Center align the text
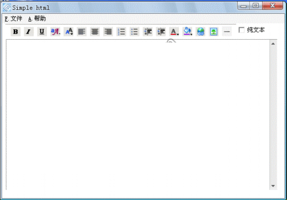Image resolution: width=287 pixels, height=200 pixels. click(x=95, y=31)
